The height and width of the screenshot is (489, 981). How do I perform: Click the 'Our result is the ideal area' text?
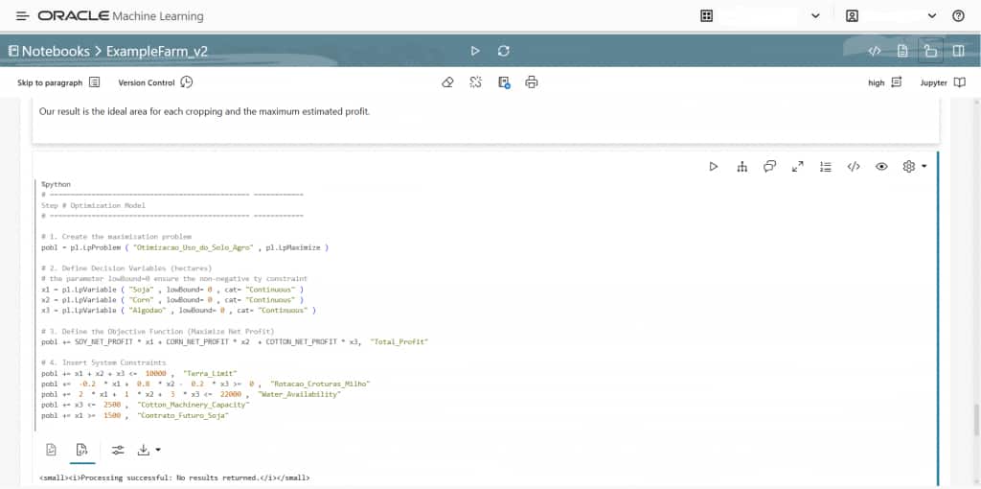click(x=205, y=112)
